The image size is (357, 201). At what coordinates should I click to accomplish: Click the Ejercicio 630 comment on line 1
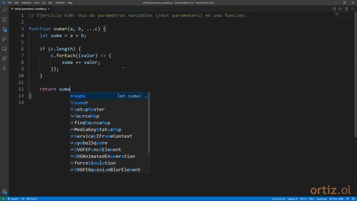click(138, 16)
